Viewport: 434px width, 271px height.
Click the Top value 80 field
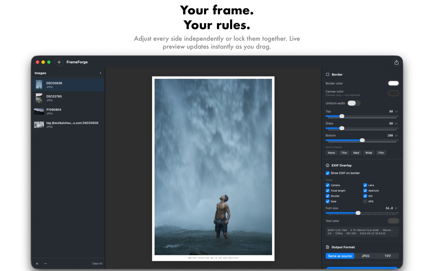coord(391,111)
